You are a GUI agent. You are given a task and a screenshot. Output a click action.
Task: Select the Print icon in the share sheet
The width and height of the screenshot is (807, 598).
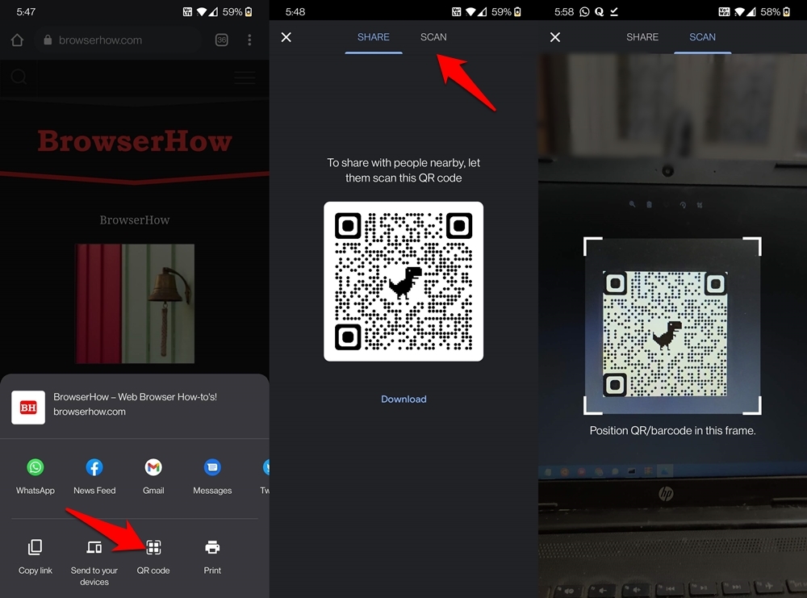coord(212,548)
